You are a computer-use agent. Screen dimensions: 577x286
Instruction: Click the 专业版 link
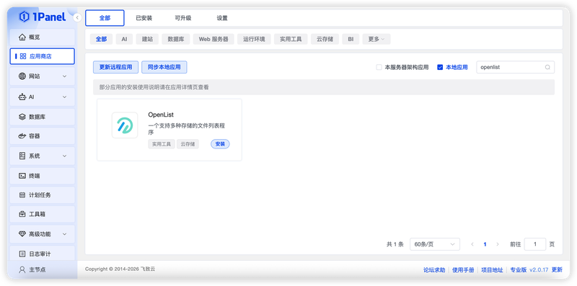point(518,270)
